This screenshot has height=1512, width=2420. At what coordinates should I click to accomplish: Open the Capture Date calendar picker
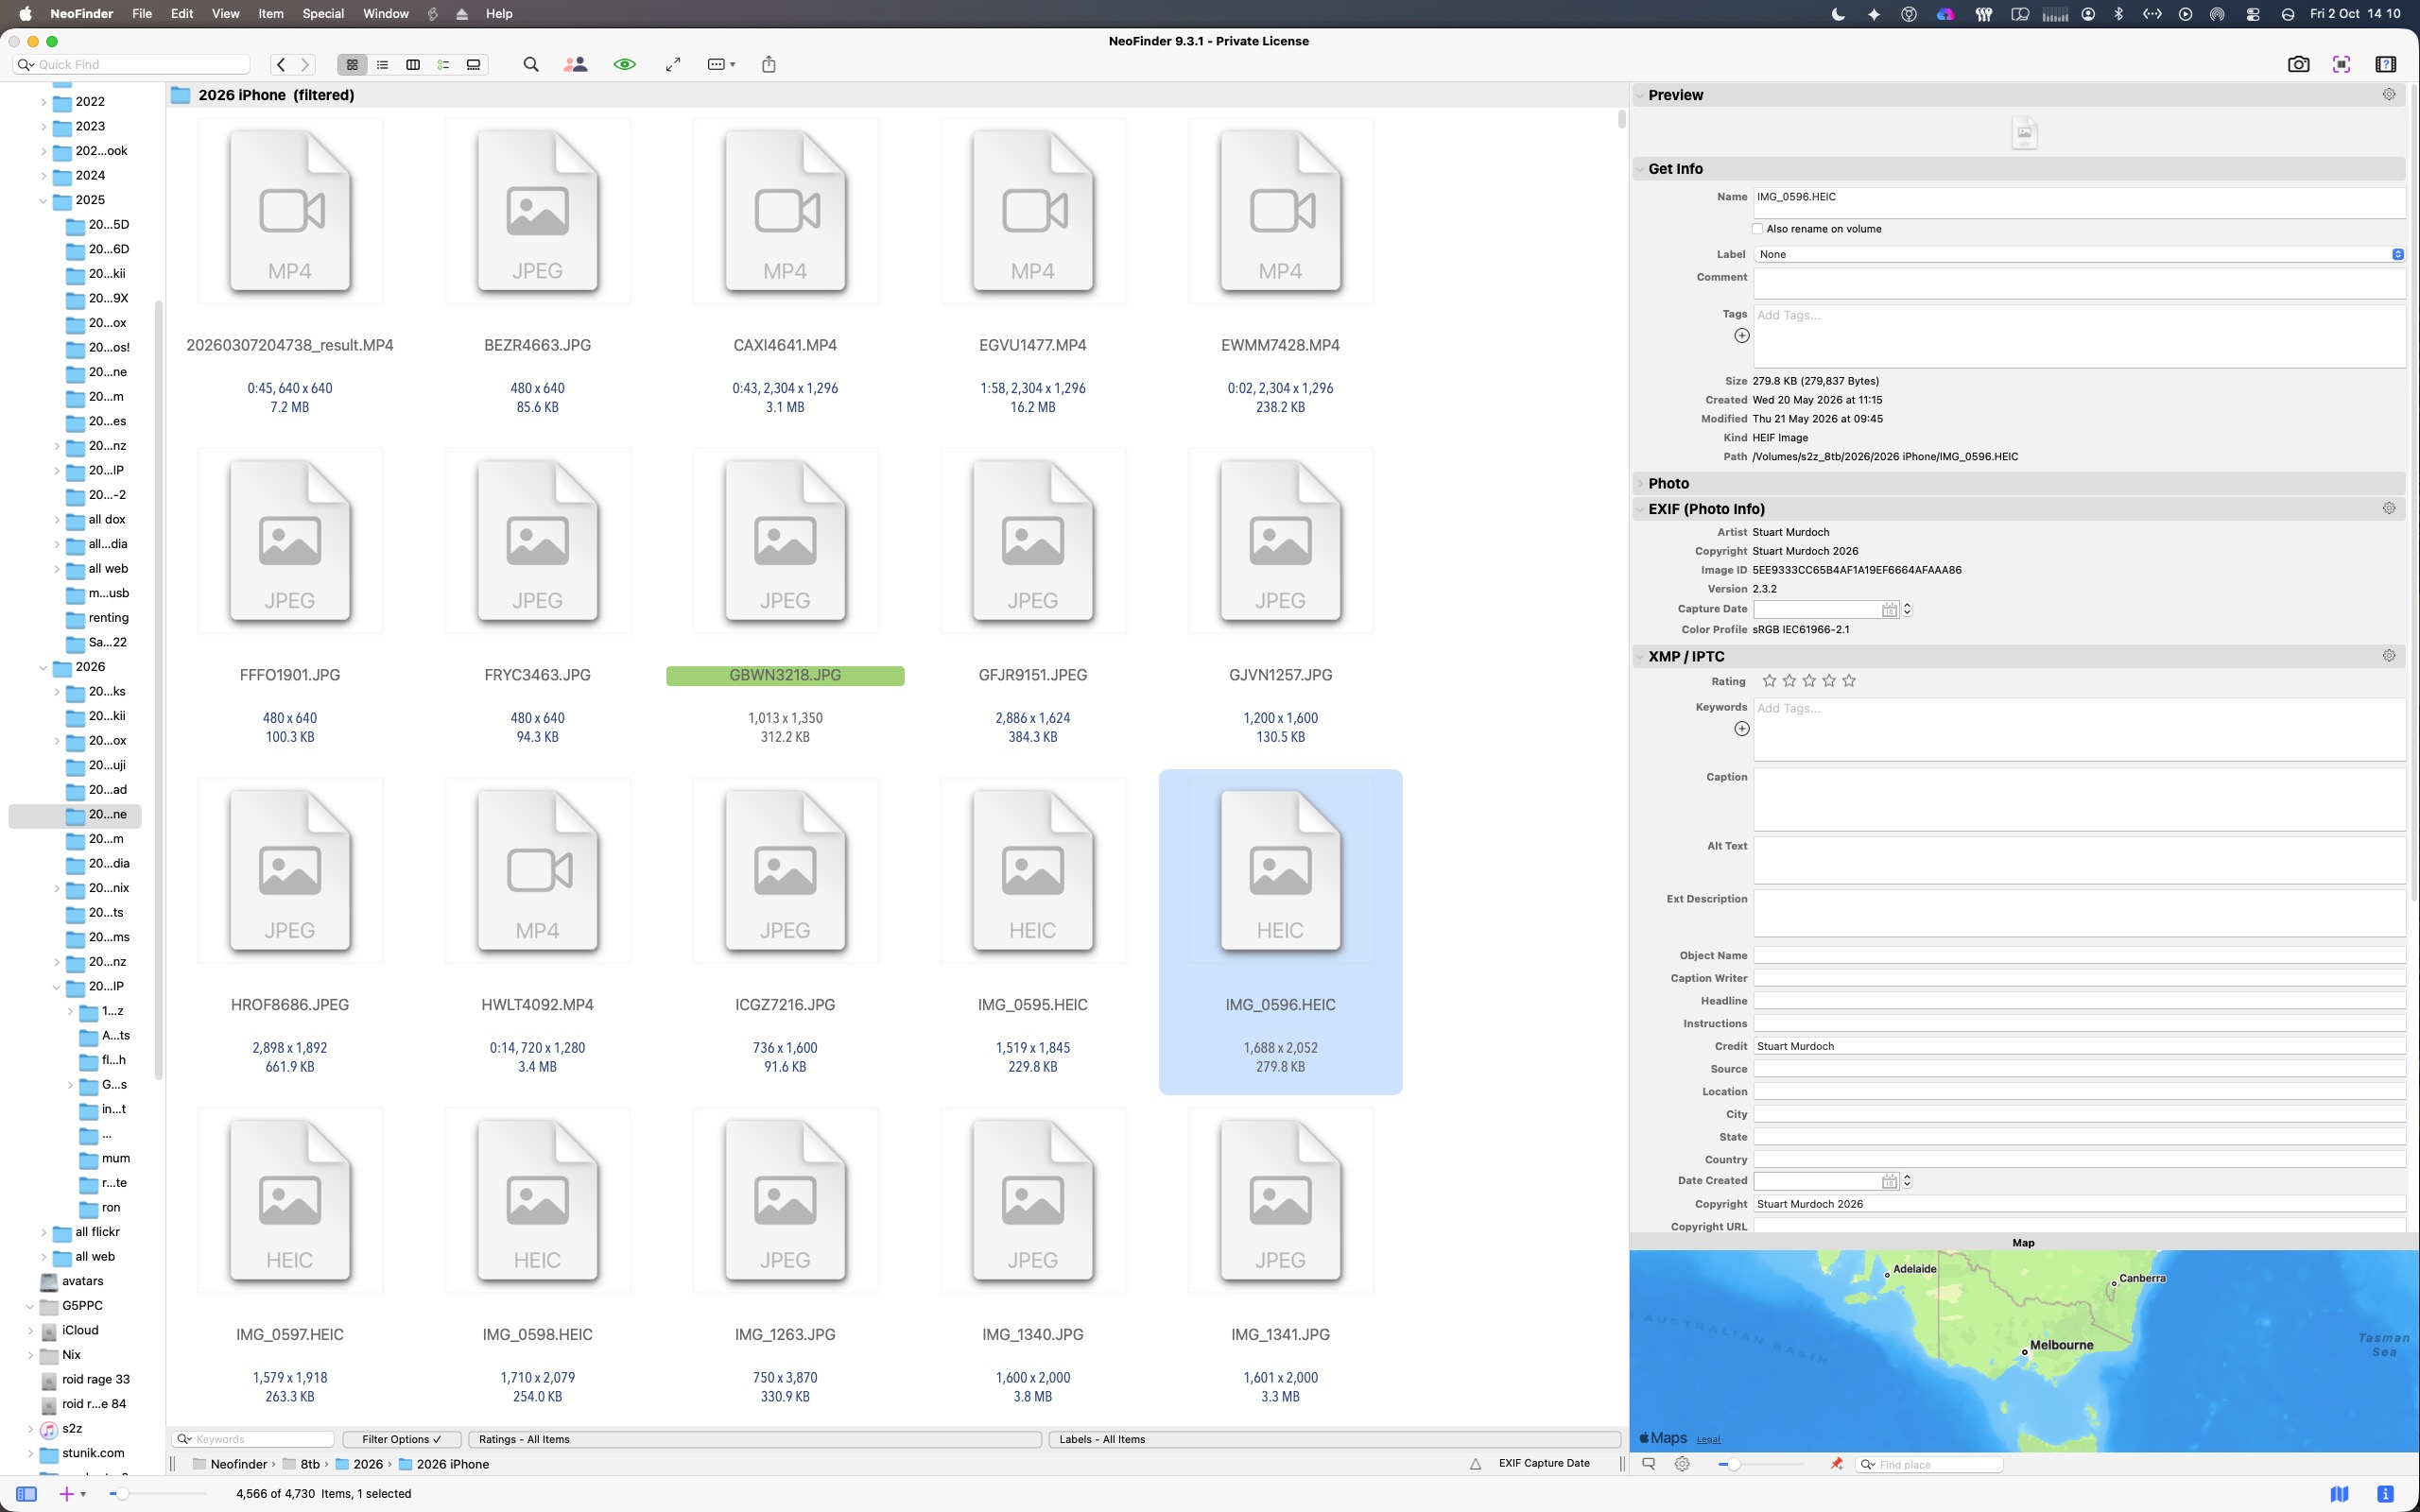[1889, 609]
